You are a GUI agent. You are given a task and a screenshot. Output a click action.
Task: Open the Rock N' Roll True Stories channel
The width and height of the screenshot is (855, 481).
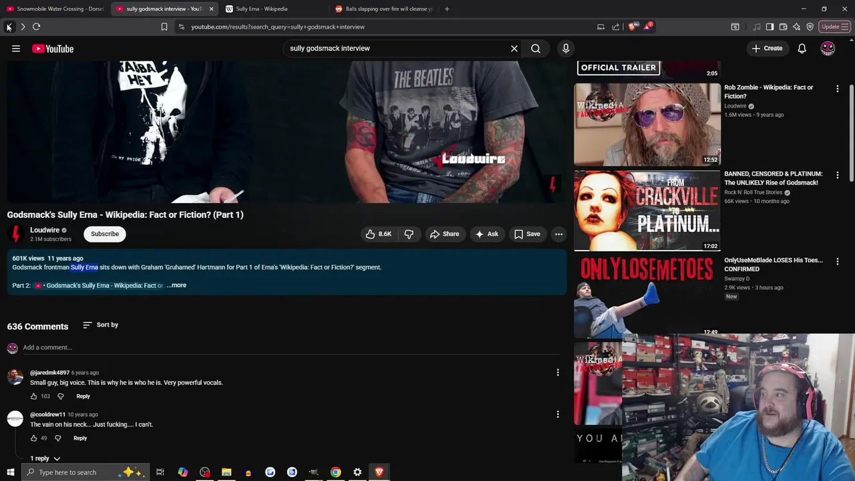[x=753, y=192]
